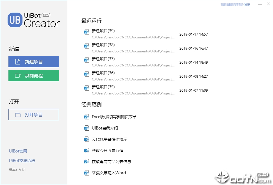The image size is (273, 185).
Task: Open a project with 打开项目 button
Action: point(34,115)
